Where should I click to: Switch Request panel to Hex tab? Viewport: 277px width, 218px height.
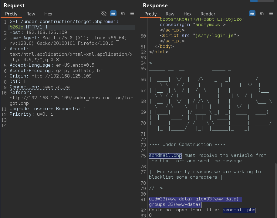(48, 14)
